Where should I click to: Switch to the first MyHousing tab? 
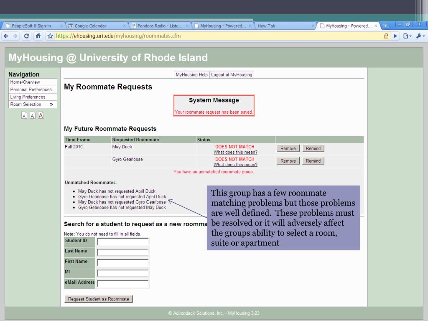pyautogui.click(x=223, y=26)
